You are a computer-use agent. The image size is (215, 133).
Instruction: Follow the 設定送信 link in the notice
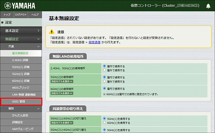click(x=95, y=42)
